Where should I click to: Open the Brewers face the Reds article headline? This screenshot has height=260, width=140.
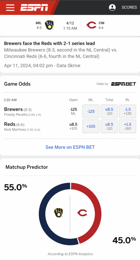click(49, 43)
